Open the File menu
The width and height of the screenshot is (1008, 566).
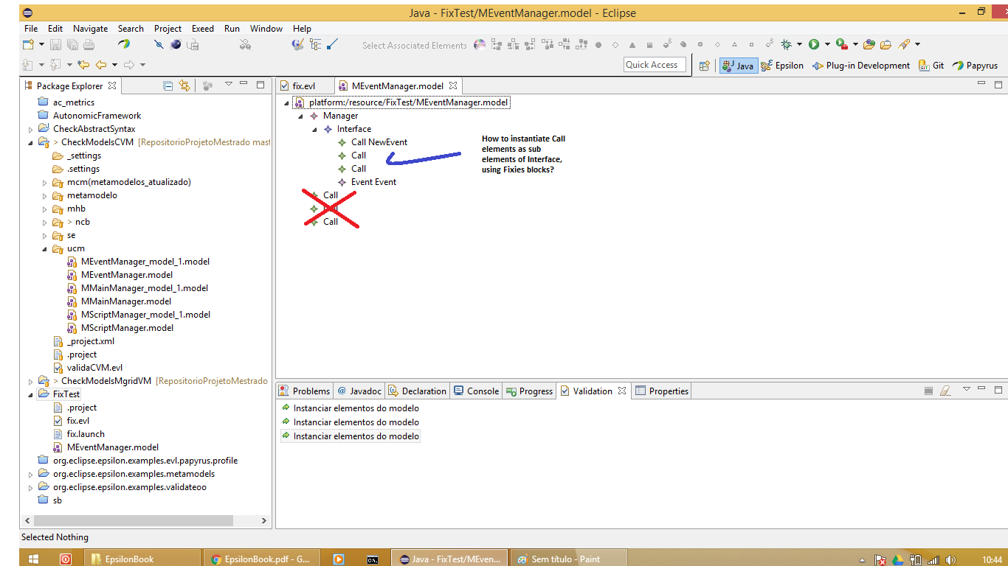tap(30, 29)
